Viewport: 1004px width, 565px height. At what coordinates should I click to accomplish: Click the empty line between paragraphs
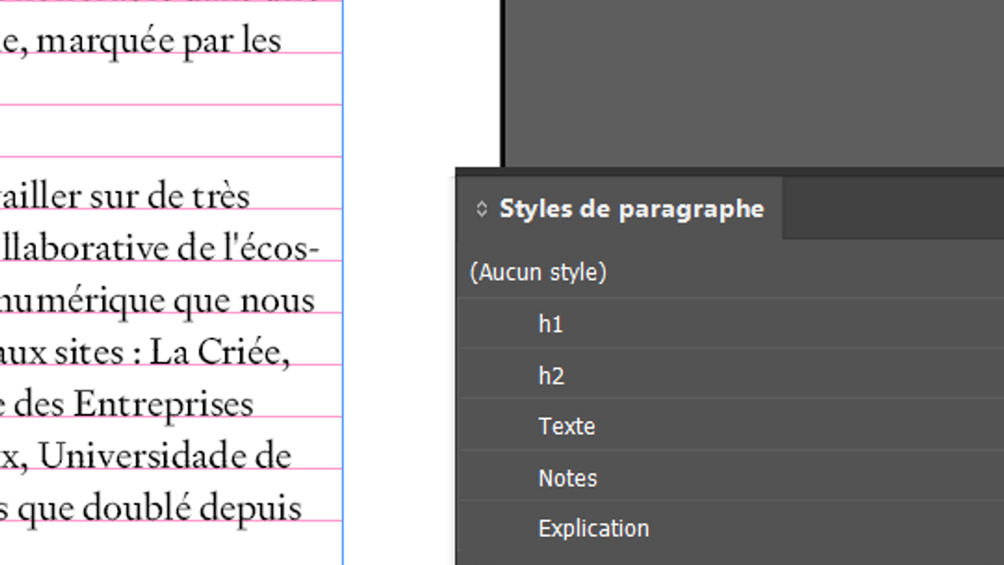pyautogui.click(x=157, y=132)
